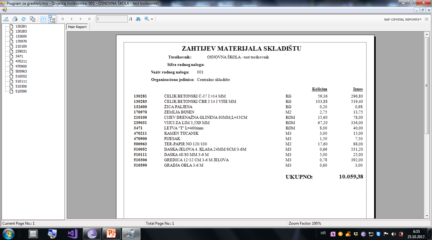The width and height of the screenshot is (432, 240).
Task: Select tree item 170970
Action: [x=21, y=41]
